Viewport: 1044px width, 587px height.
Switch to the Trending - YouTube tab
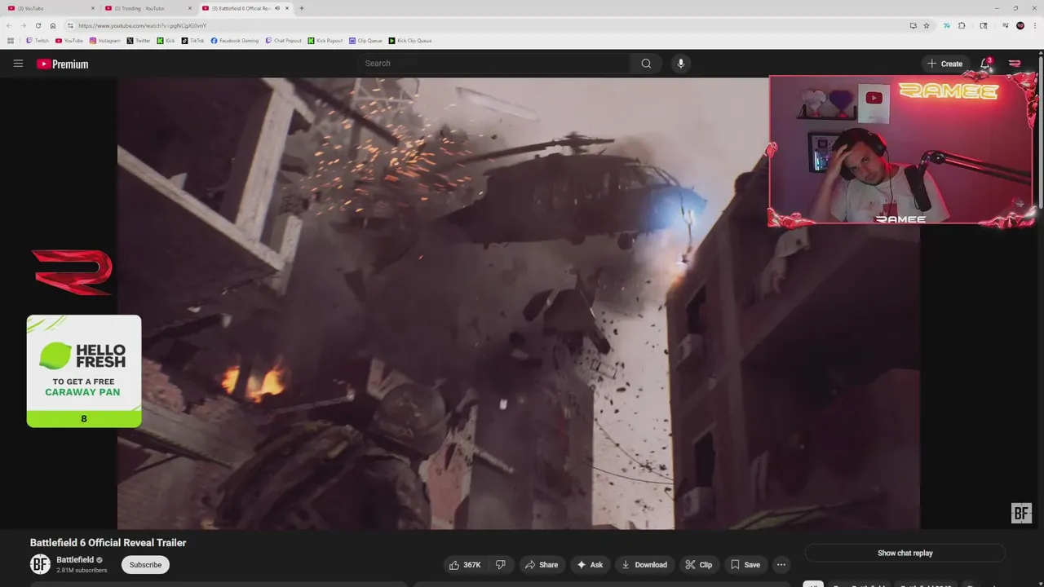148,8
